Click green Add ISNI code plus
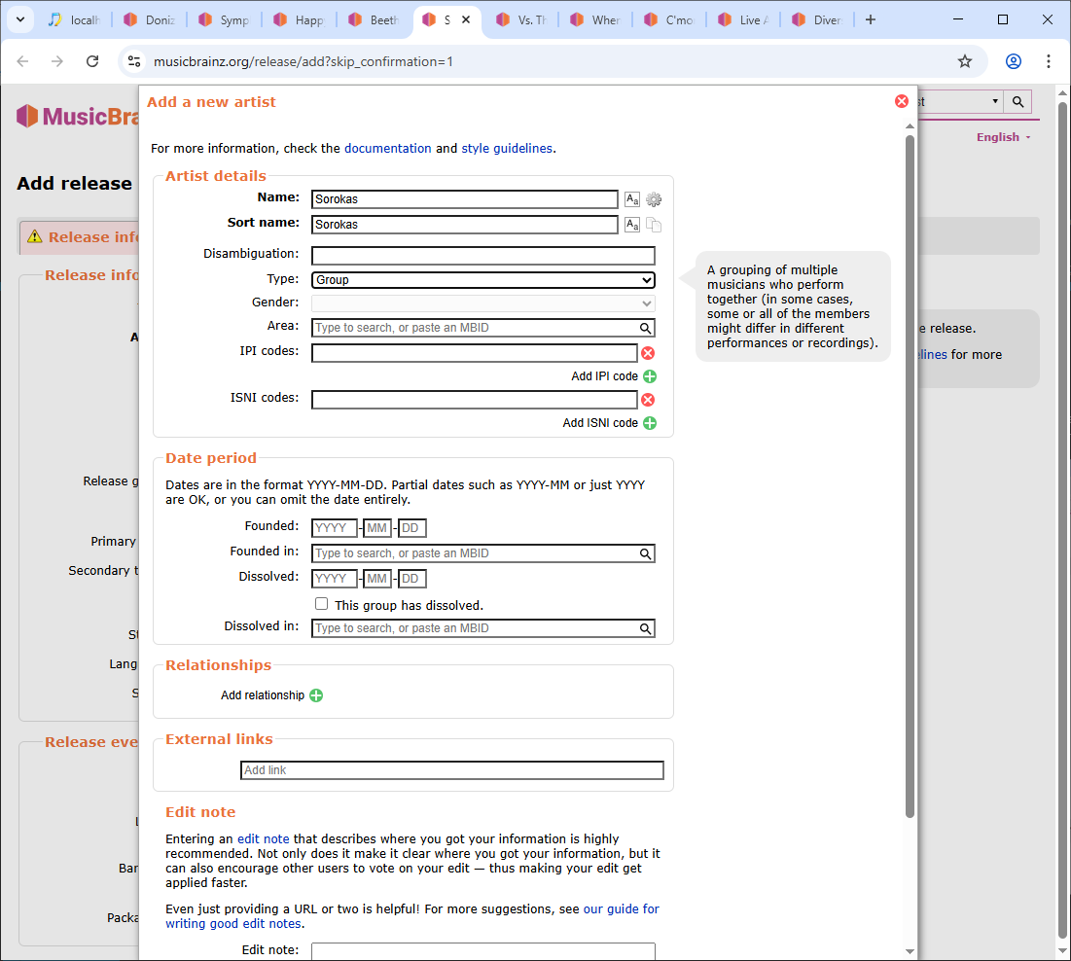 650,423
